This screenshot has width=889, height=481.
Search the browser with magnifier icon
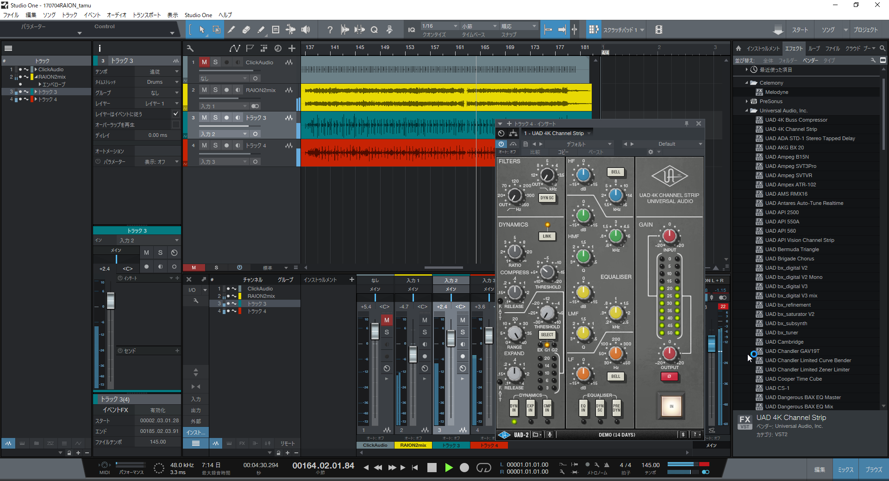(883, 48)
